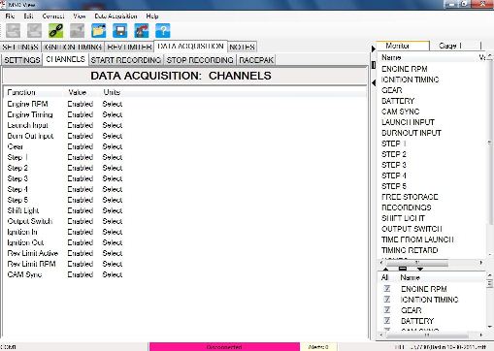Select CAM SYNC in the monitor list
This screenshot has width=494, height=351.
(401, 112)
